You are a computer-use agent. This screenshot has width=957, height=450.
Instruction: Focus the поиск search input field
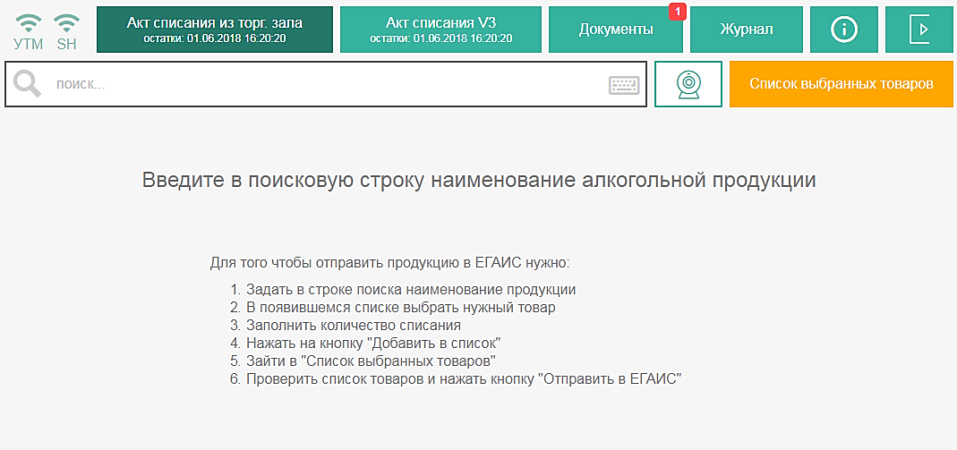point(322,84)
